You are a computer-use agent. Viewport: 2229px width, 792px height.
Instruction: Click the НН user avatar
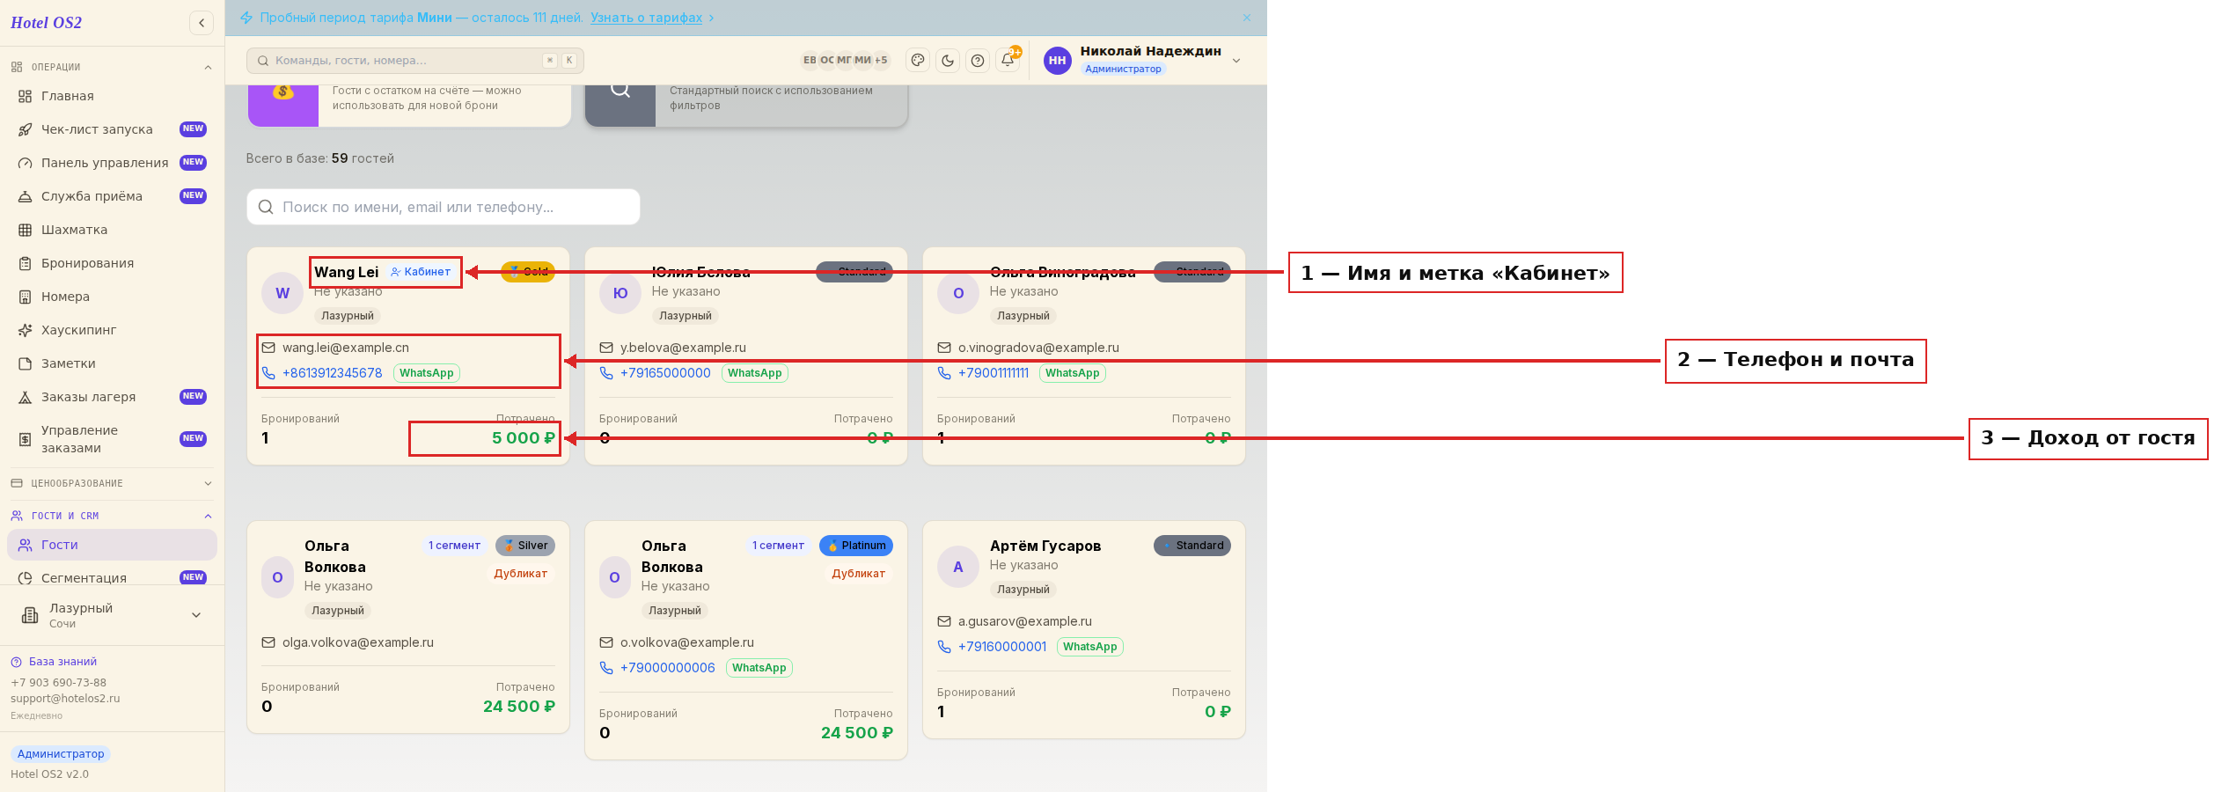(x=1057, y=60)
